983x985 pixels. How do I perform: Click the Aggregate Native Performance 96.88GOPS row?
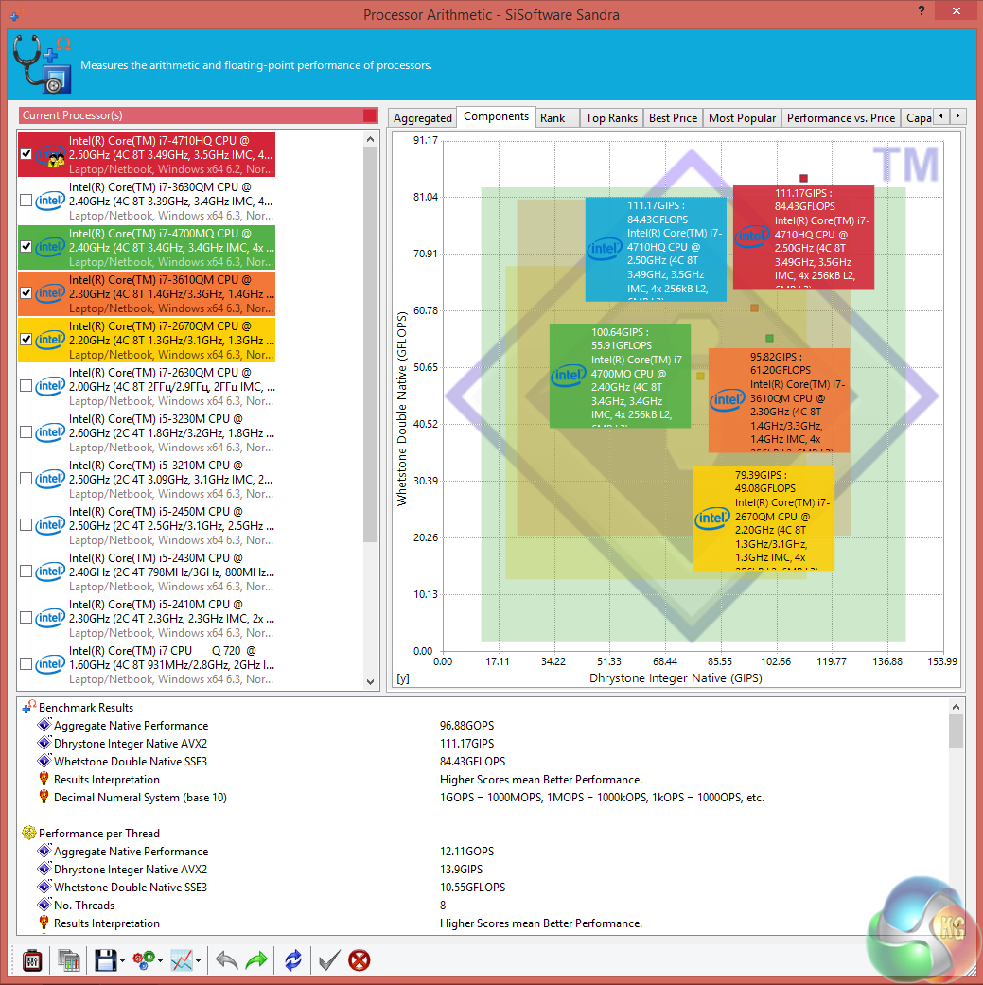[483, 725]
